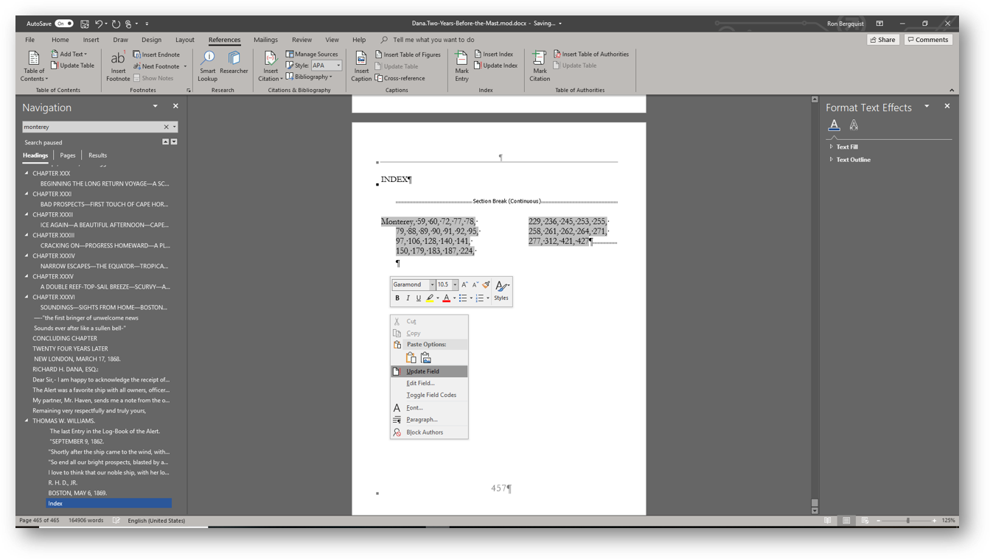Switch to the Mailings ribbon tab
The width and height of the screenshot is (990, 559).
click(x=265, y=40)
